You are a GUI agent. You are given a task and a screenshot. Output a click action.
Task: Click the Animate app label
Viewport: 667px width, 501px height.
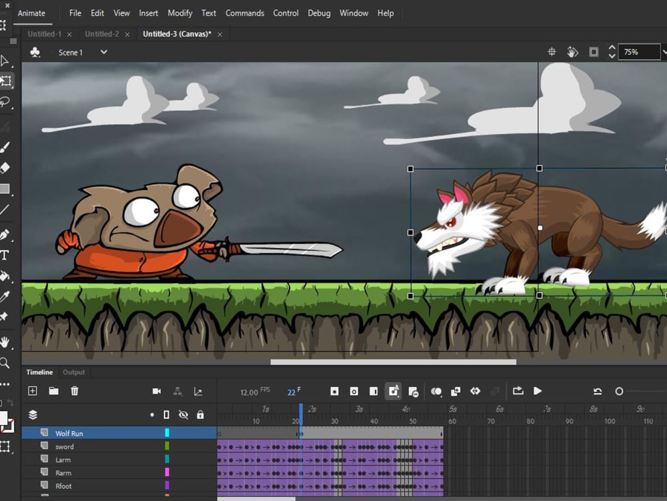point(31,13)
